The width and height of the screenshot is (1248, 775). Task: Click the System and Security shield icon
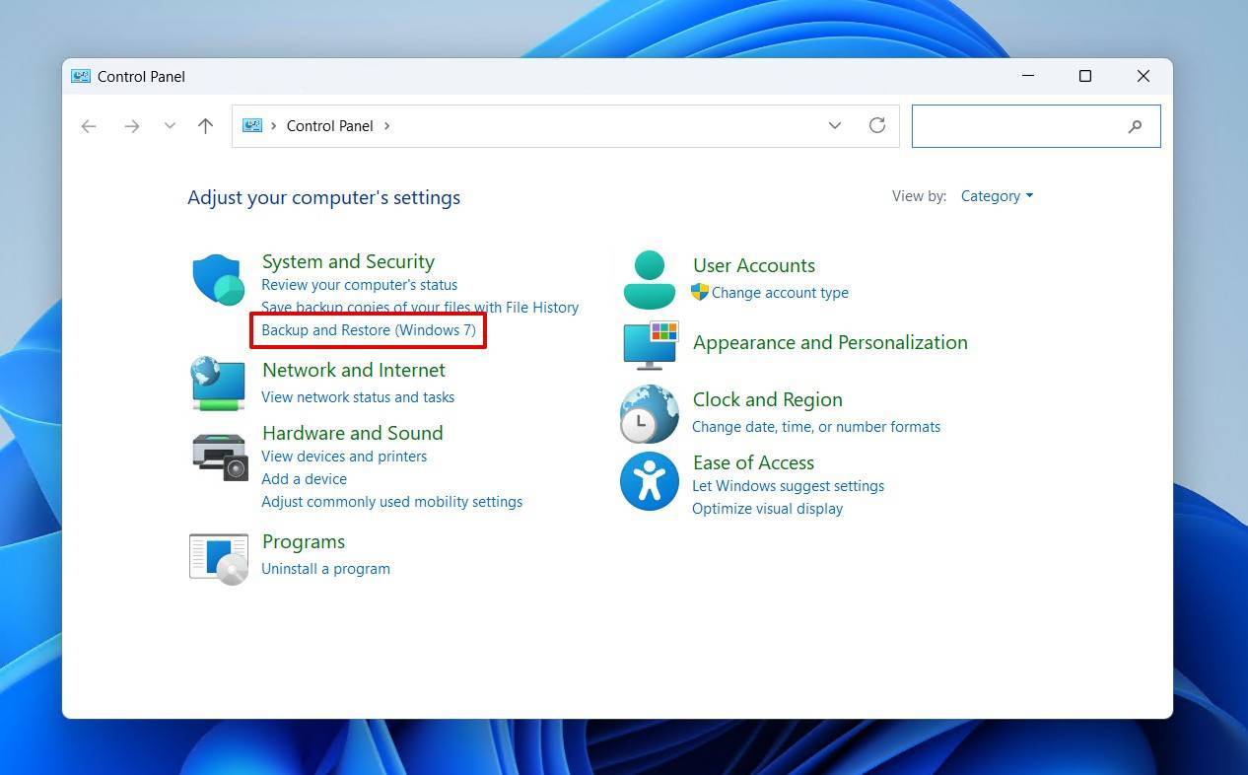pyautogui.click(x=218, y=279)
